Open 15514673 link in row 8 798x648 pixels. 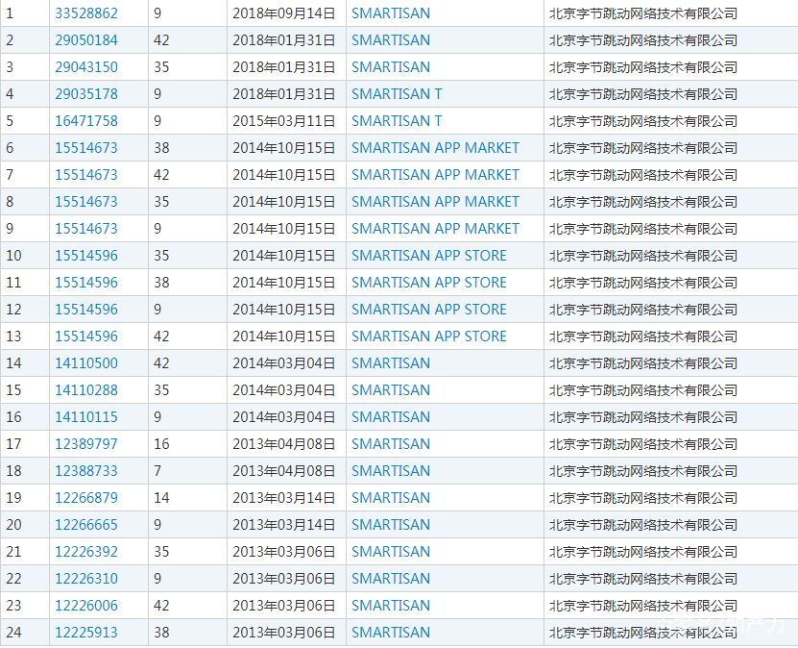86,202
